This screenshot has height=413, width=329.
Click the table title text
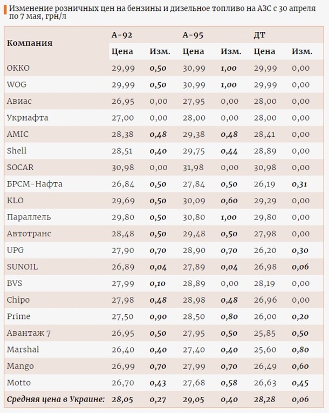(162, 12)
